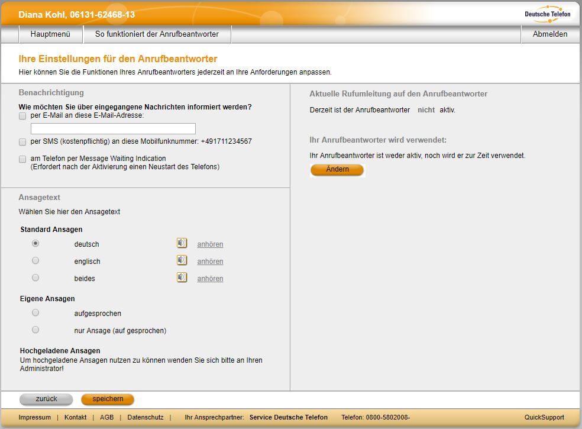The width and height of the screenshot is (582, 429).
Task: Click the Deutsche Telefon logo
Action: [548, 14]
